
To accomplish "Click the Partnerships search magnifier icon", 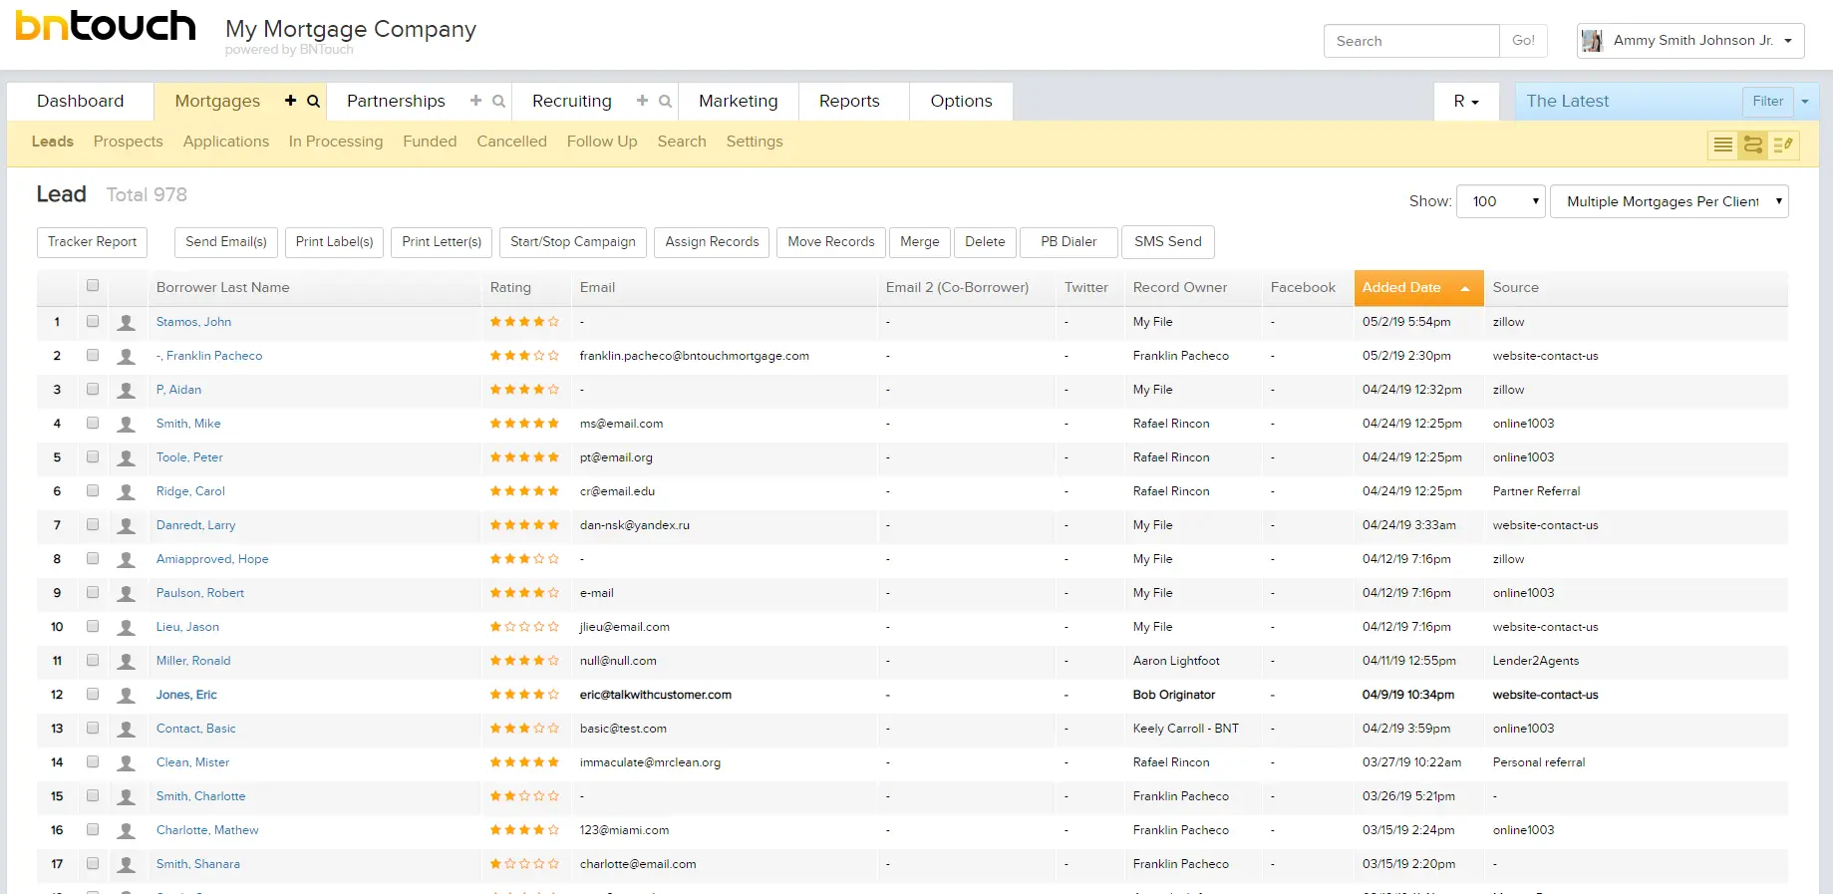I will point(498,101).
